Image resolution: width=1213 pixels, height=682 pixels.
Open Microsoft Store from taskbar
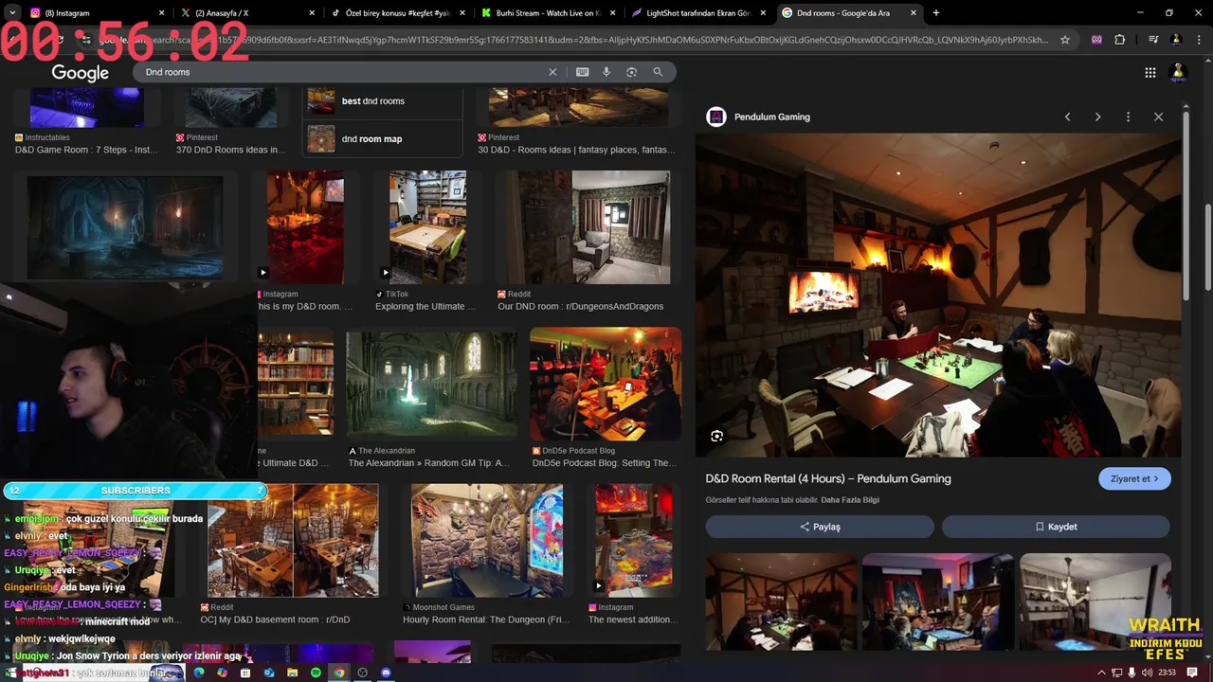tap(245, 673)
